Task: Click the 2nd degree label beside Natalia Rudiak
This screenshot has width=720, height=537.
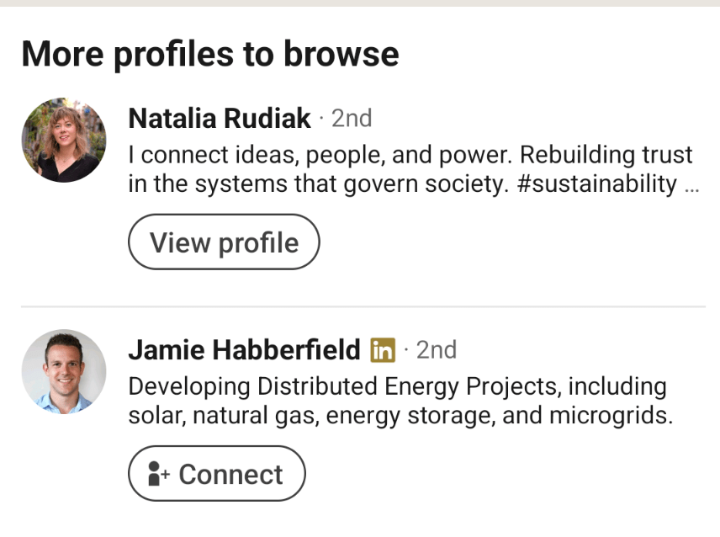Action: (x=352, y=119)
